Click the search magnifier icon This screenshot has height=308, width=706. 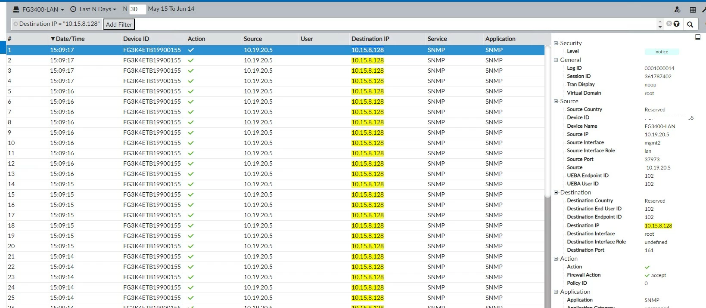(x=690, y=24)
